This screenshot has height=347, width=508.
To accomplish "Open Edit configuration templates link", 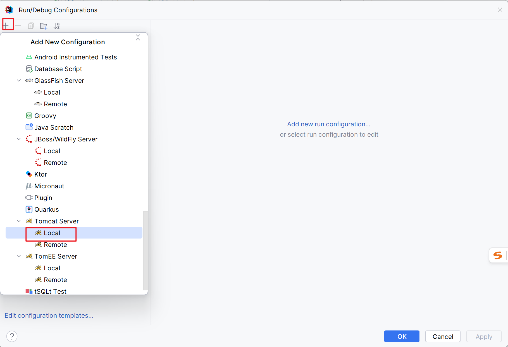I will (x=49, y=315).
